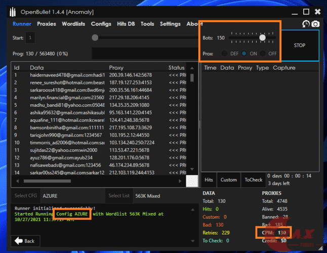This screenshot has width=327, height=253.
Task: Select the OFF proxy mode radio button
Action: (263, 53)
